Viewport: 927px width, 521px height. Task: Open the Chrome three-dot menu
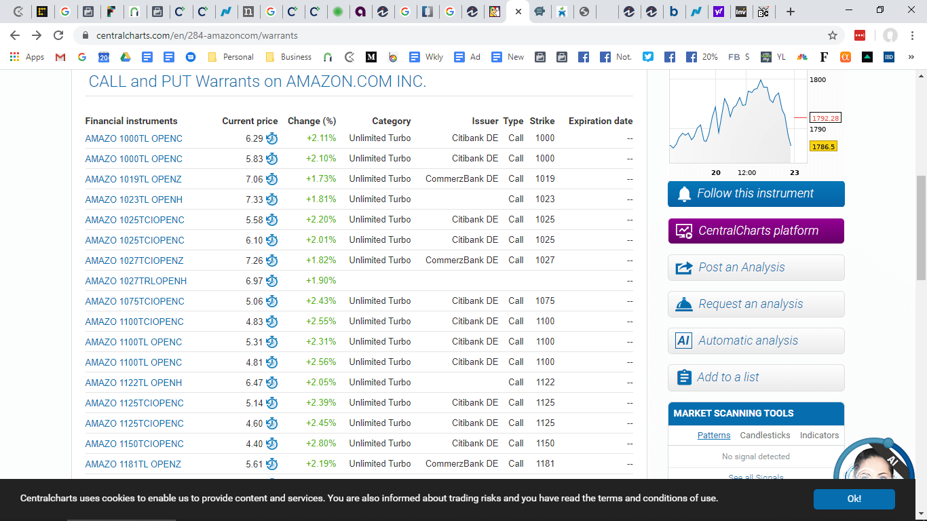tap(913, 35)
